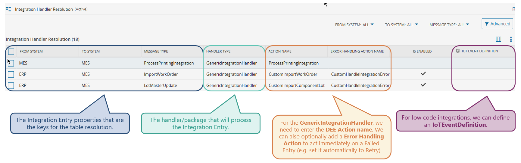Click the CustomImportComponentLot action name cell
This screenshot has width=521, height=163.
pos(297,85)
